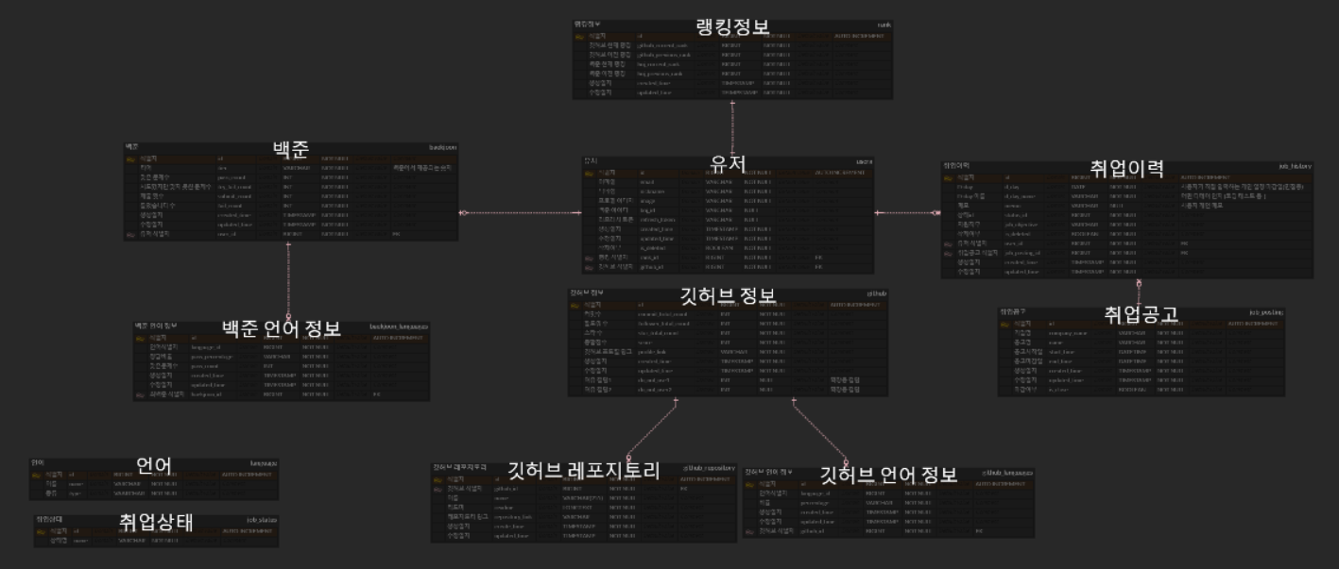
Task: Click foreign key icon beside users rank_id
Action: [590, 257]
